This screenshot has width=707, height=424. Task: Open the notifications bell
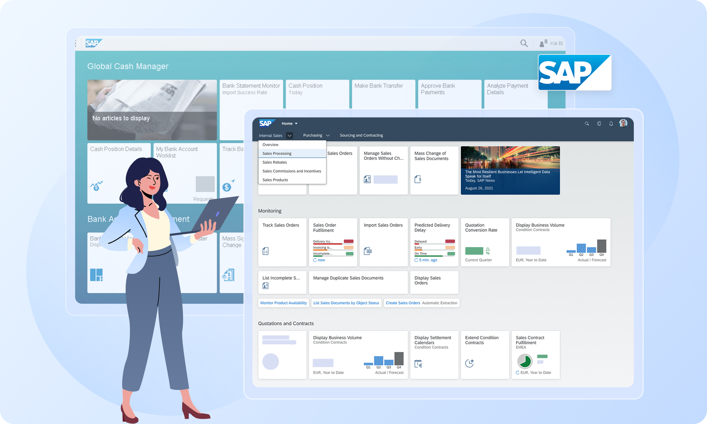(x=611, y=123)
